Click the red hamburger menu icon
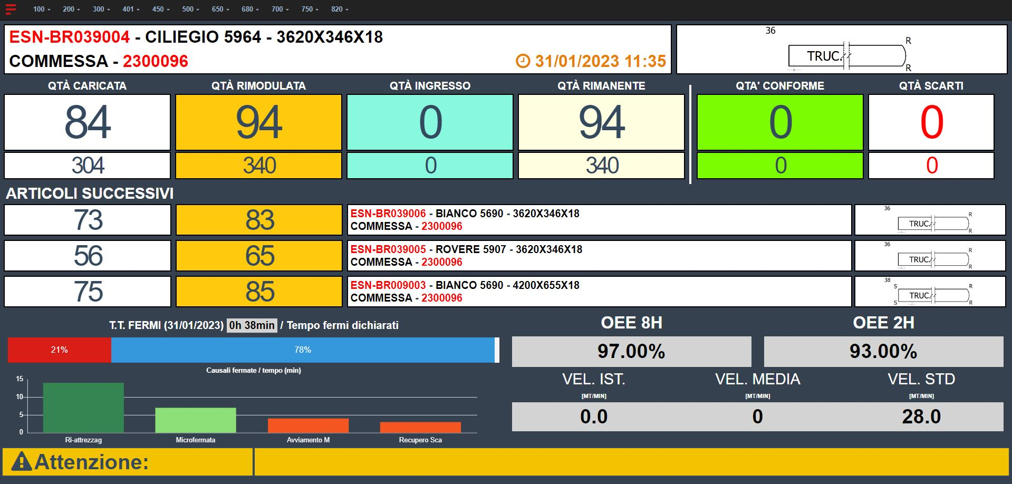The width and height of the screenshot is (1012, 484). [11, 9]
